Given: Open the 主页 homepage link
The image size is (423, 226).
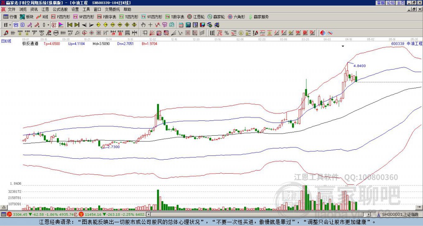Looking at the screenshot, I should pyautogui.click(x=401, y=3).
